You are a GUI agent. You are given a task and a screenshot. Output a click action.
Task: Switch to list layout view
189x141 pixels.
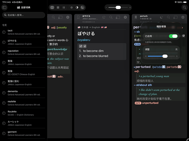coord(64,7)
